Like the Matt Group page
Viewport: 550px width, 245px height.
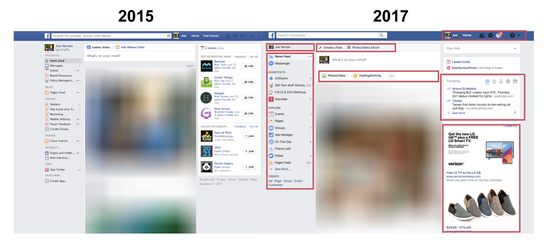tap(249, 113)
